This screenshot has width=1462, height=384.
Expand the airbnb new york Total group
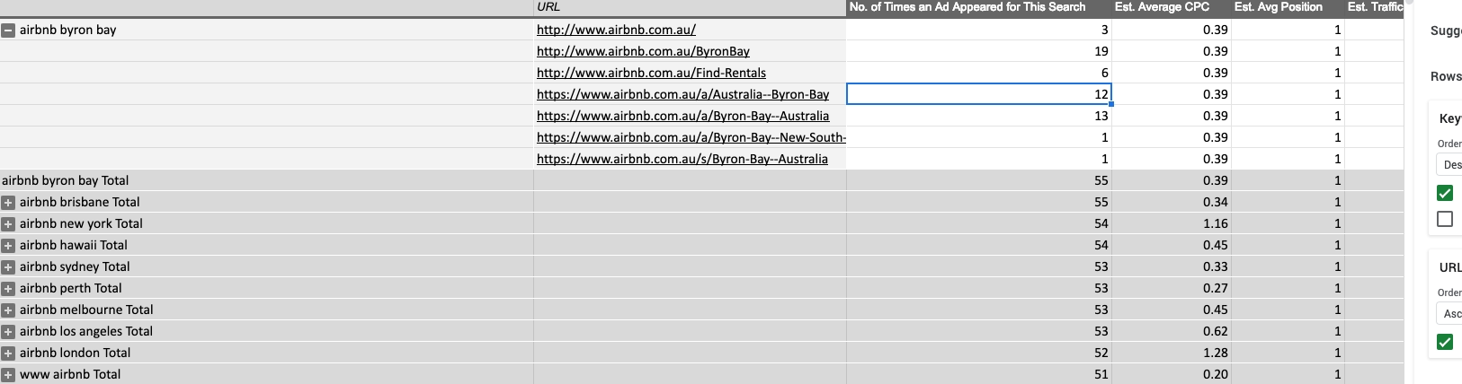click(8, 223)
